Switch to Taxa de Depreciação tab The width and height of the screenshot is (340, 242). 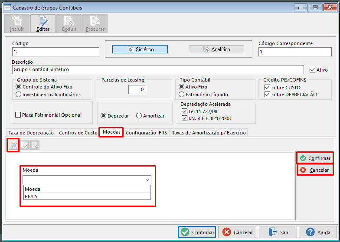[31, 133]
